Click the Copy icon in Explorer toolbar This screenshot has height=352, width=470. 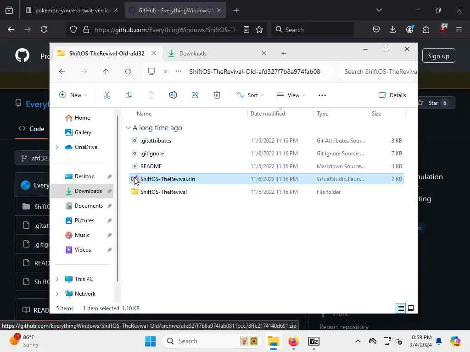(x=129, y=95)
